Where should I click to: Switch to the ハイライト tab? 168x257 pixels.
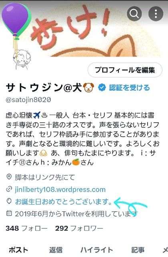(97, 250)
